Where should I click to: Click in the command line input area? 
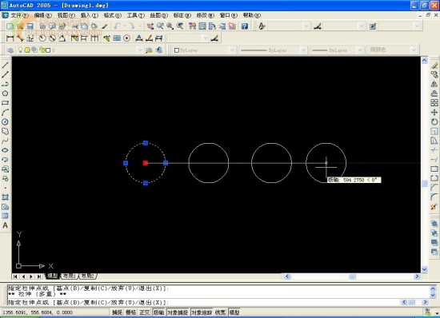tap(202, 303)
